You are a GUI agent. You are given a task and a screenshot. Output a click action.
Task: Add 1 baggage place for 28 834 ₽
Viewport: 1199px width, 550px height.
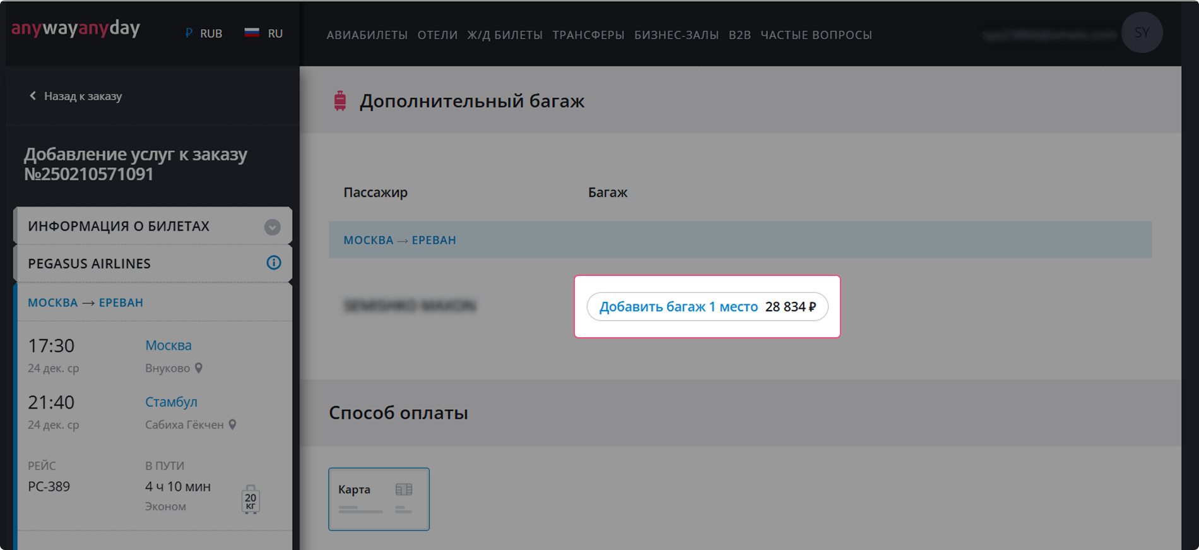coord(707,307)
